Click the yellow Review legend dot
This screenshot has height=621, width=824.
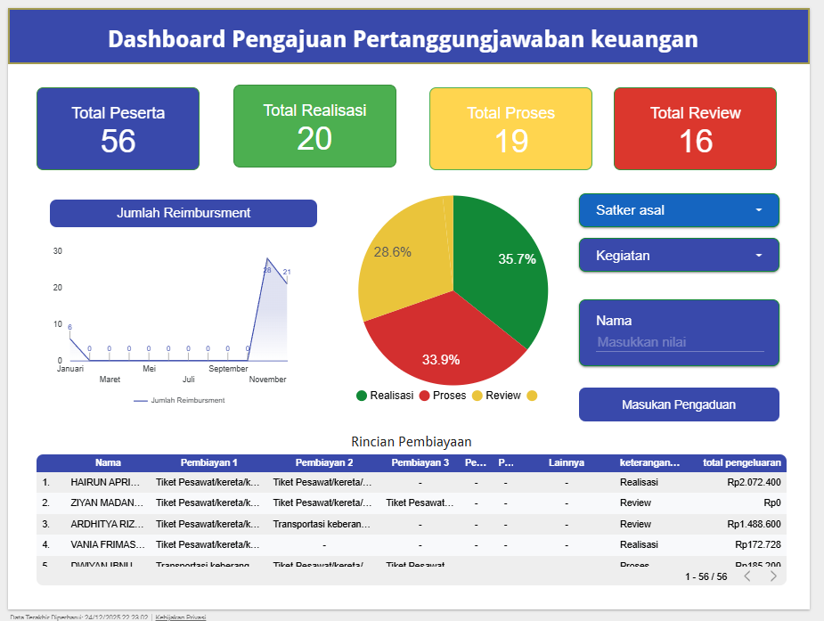click(x=477, y=396)
